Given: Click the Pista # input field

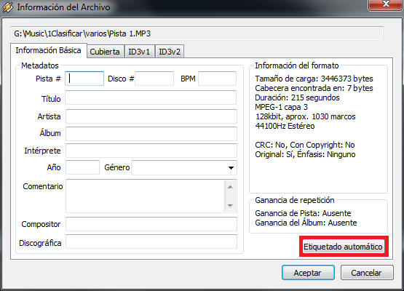Looking at the screenshot, I should (84, 79).
